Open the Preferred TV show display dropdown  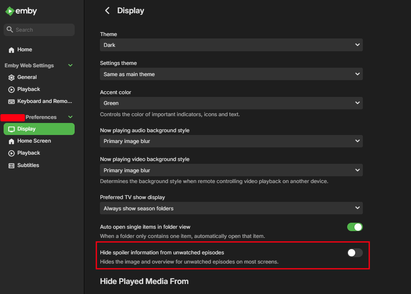231,208
